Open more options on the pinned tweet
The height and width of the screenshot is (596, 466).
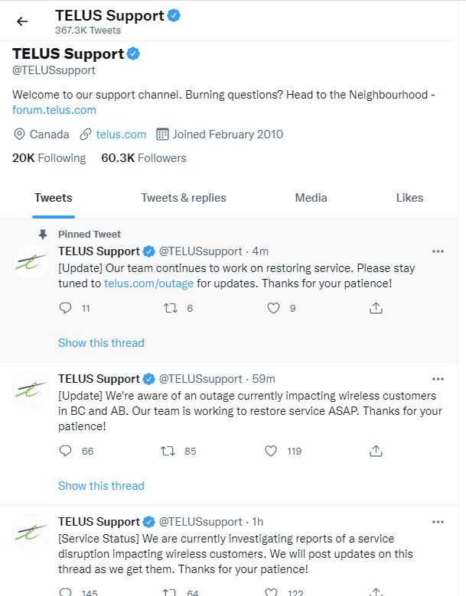coord(438,251)
